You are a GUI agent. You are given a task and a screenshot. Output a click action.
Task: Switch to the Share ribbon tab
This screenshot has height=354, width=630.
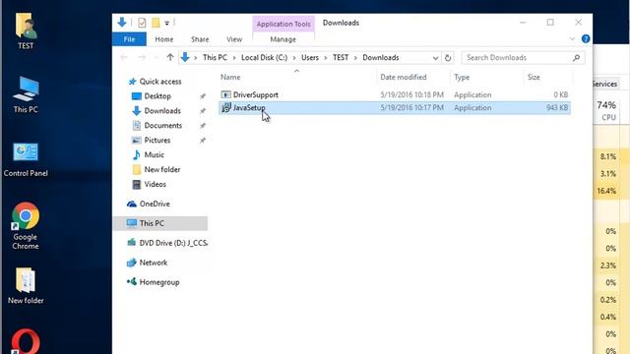[x=200, y=39]
